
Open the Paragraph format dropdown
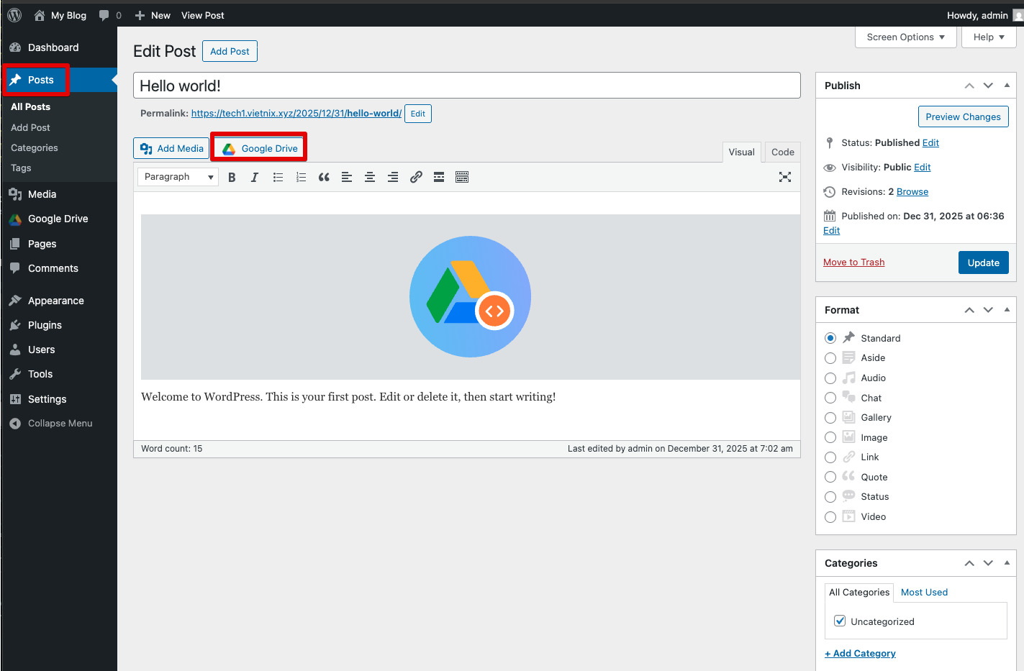(x=178, y=177)
